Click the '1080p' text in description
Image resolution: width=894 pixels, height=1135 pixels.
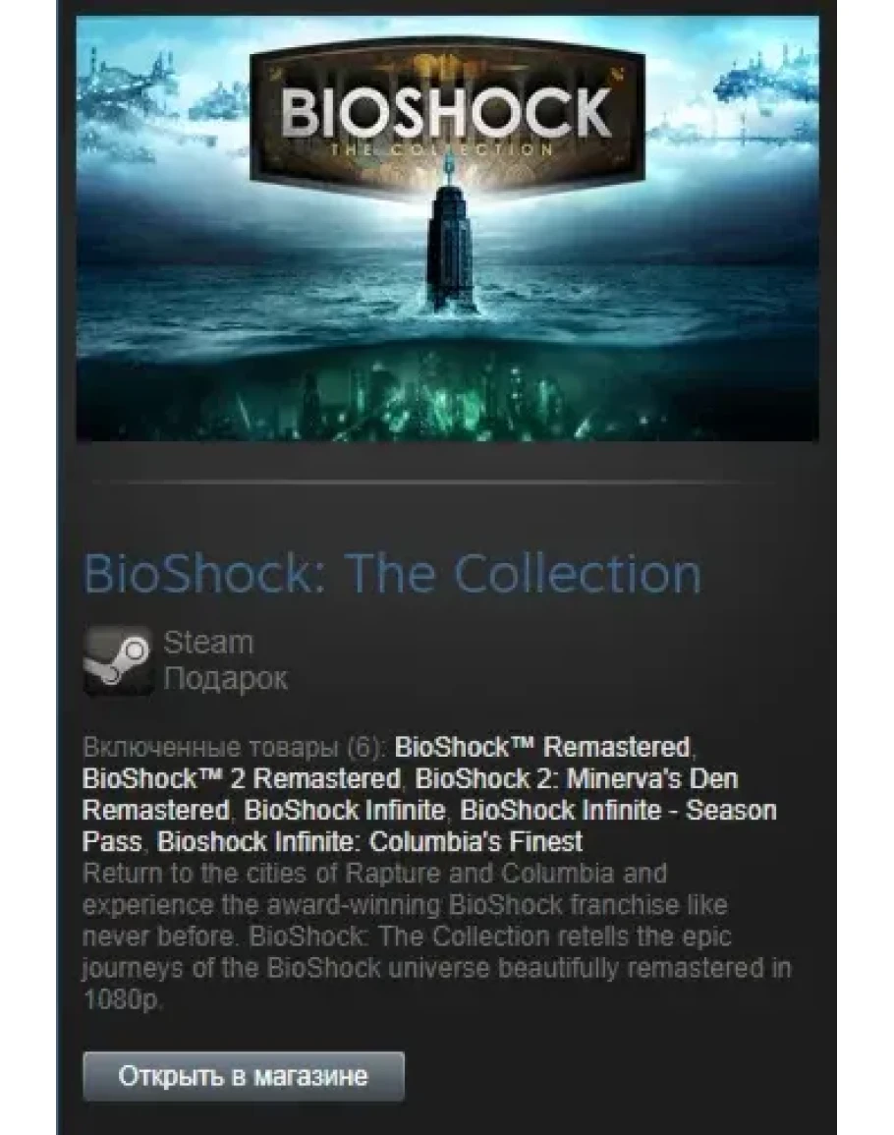point(121,999)
